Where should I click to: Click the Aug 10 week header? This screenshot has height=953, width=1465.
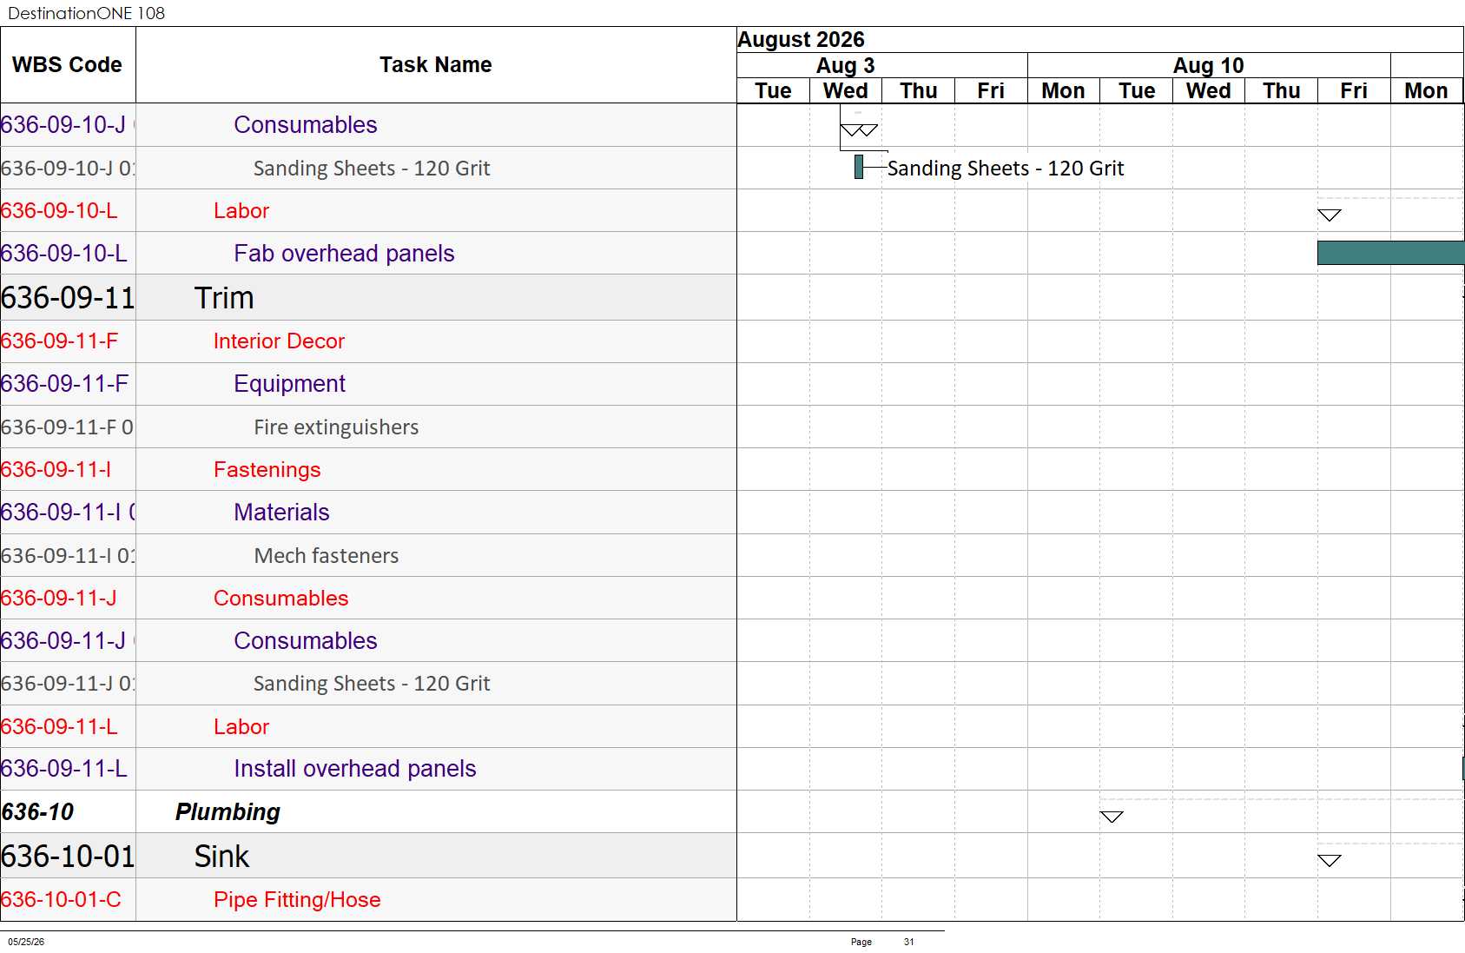click(x=1209, y=65)
